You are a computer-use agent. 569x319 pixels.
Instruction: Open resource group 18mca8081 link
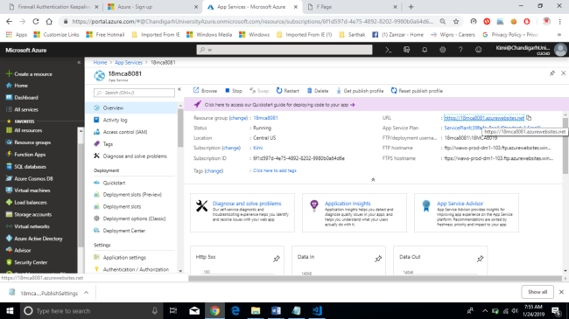tap(265, 118)
